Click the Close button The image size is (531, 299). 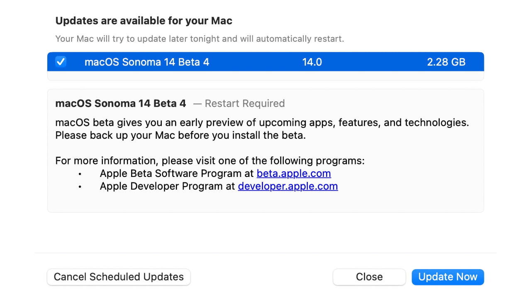click(369, 277)
